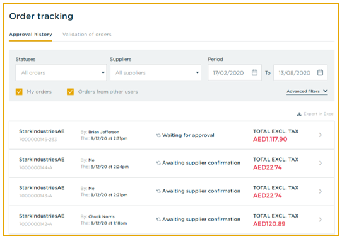
Task: Click the name Chuck Norris
Action: (102, 216)
